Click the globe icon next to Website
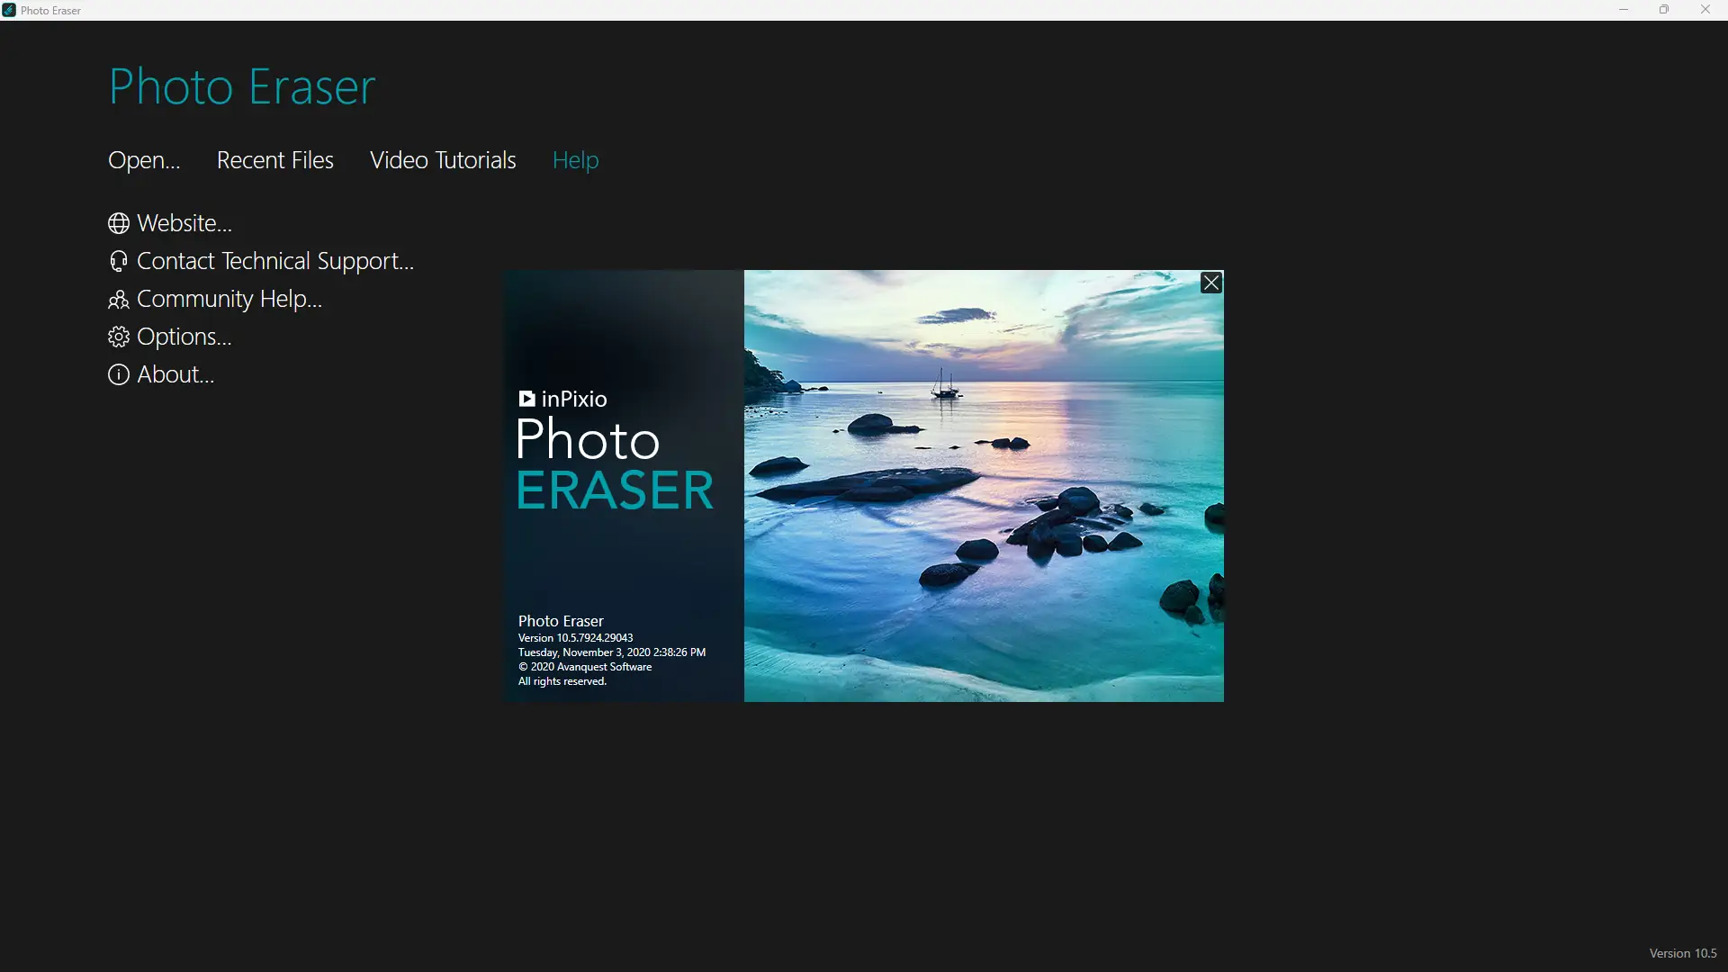This screenshot has height=972, width=1728. (119, 223)
